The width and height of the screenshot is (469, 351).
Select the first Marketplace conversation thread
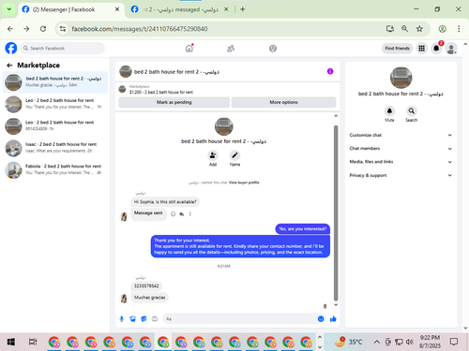pos(55,82)
